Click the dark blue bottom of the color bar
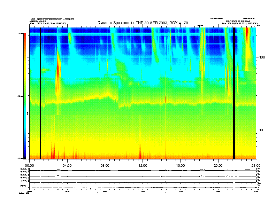The image size is (276, 213). pos(25,156)
